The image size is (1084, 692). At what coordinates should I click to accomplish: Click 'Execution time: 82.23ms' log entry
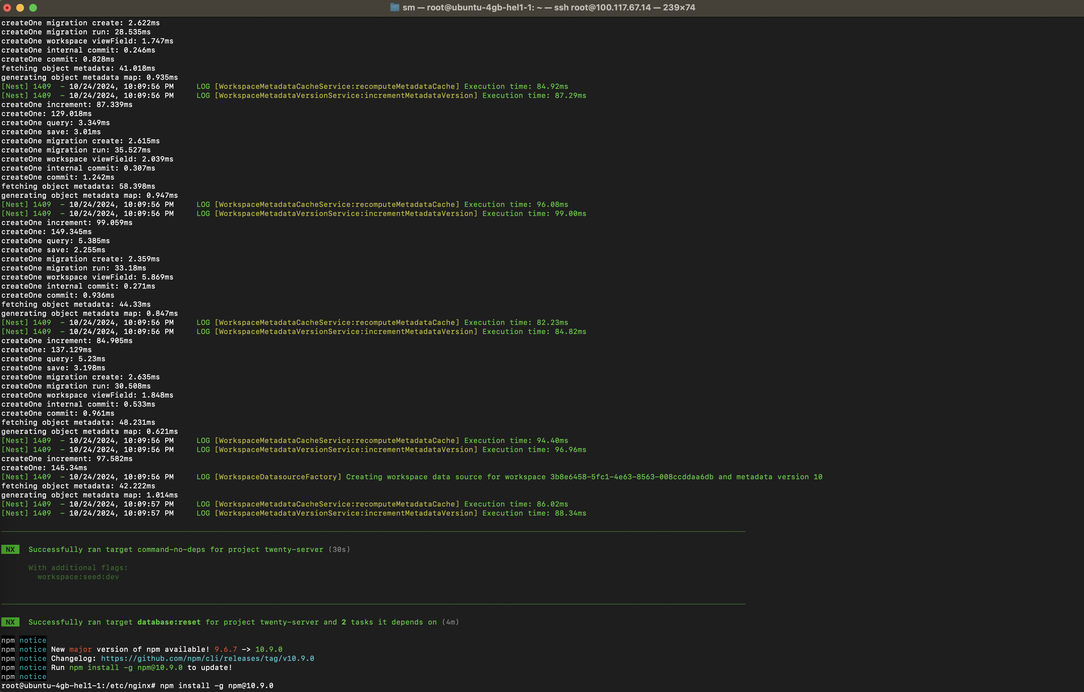516,322
